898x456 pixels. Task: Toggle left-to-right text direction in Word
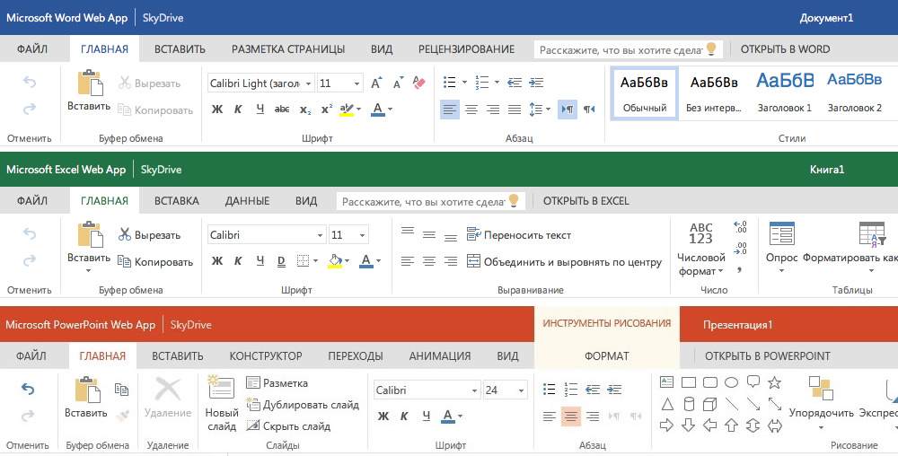567,109
